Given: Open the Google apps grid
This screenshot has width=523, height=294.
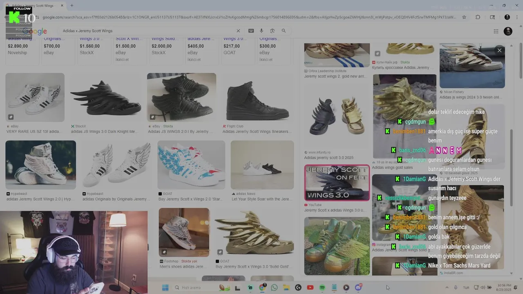Looking at the screenshot, I should click(496, 31).
